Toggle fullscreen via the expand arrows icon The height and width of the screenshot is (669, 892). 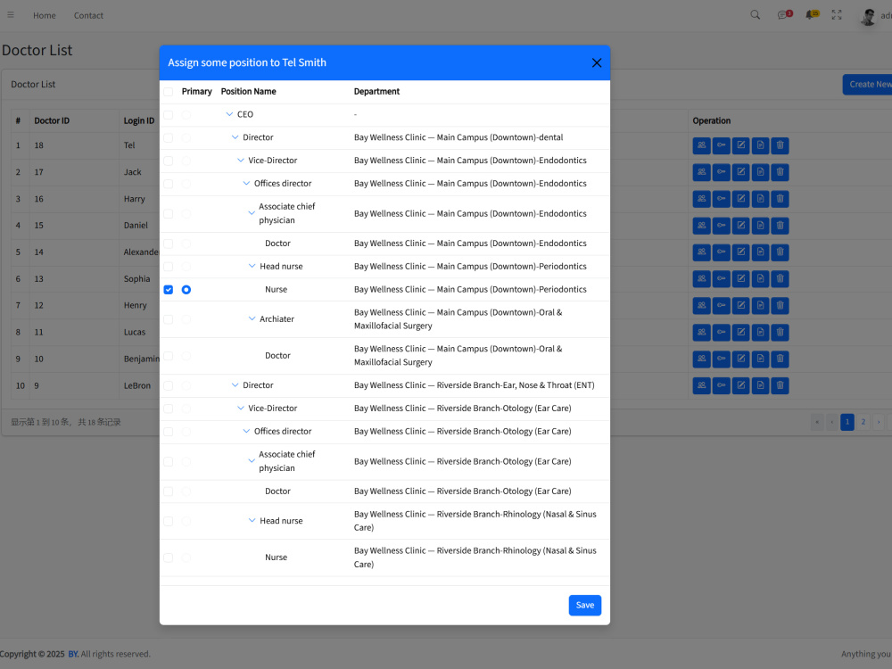pos(837,15)
